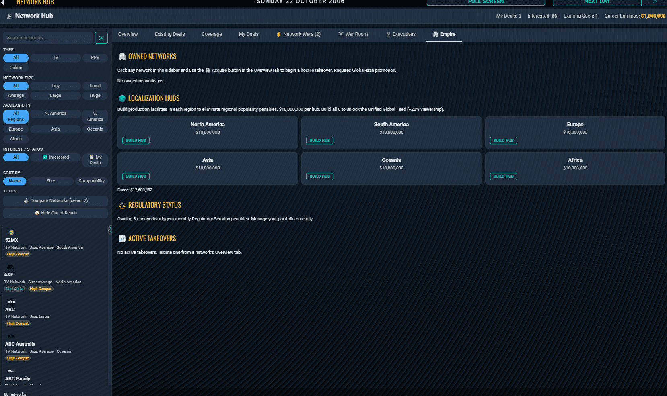Viewport: 667px width, 396px height.
Task: Sort networks by Compatibility
Action: coord(91,181)
